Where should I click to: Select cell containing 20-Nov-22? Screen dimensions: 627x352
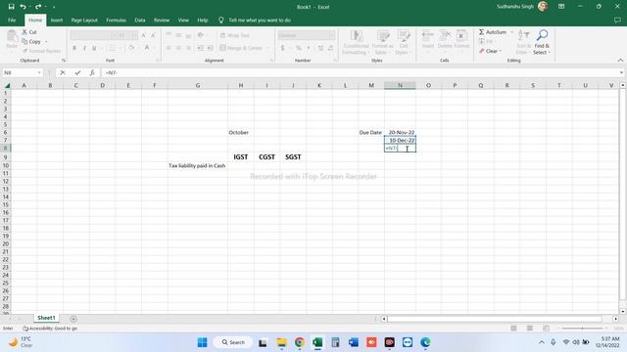pyautogui.click(x=400, y=132)
